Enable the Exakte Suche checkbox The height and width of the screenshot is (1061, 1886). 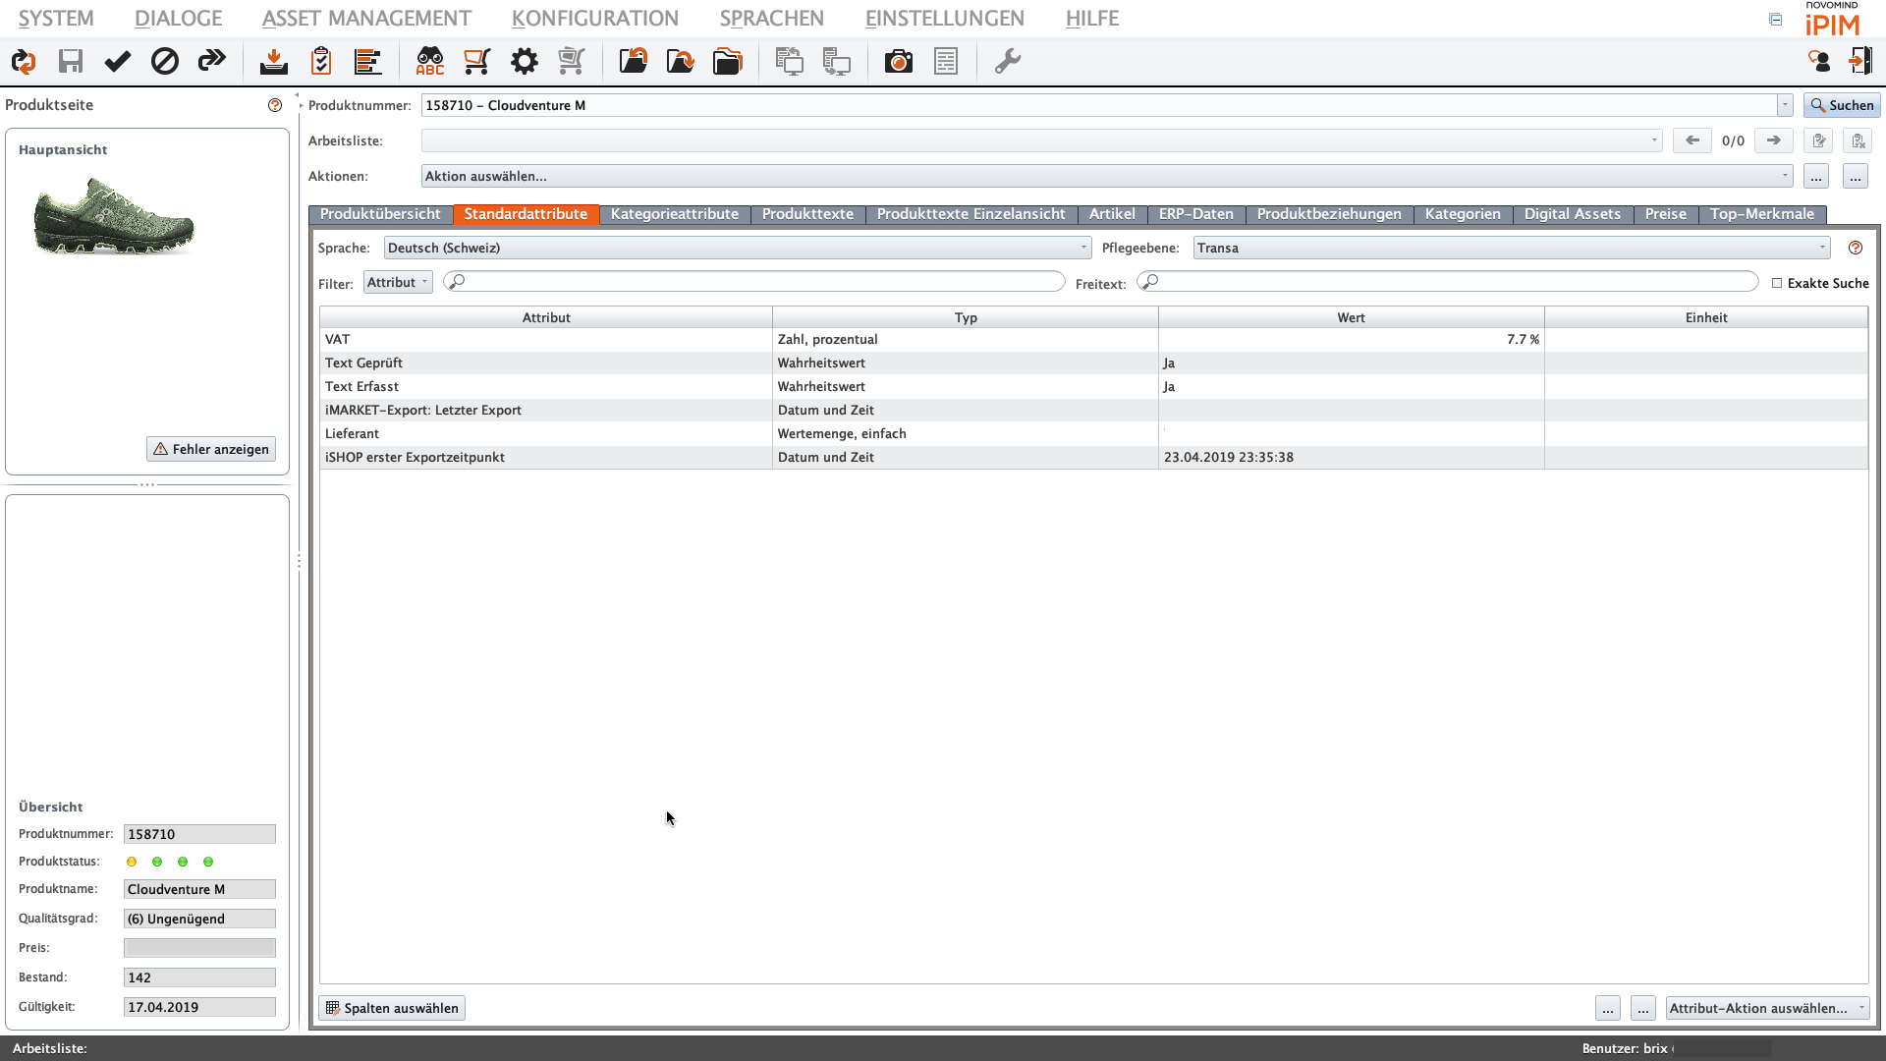pos(1777,283)
